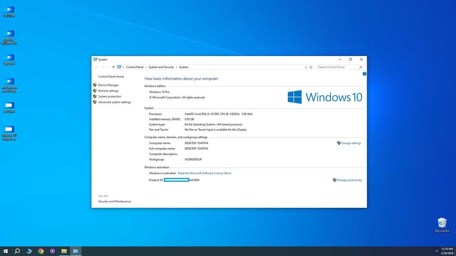Click the help question mark icon
Viewport: 456px width, 256px height.
click(364, 74)
